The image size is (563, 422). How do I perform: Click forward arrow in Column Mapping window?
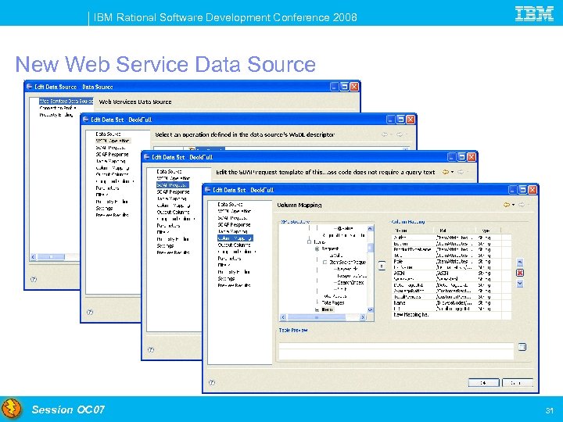[x=522, y=205]
